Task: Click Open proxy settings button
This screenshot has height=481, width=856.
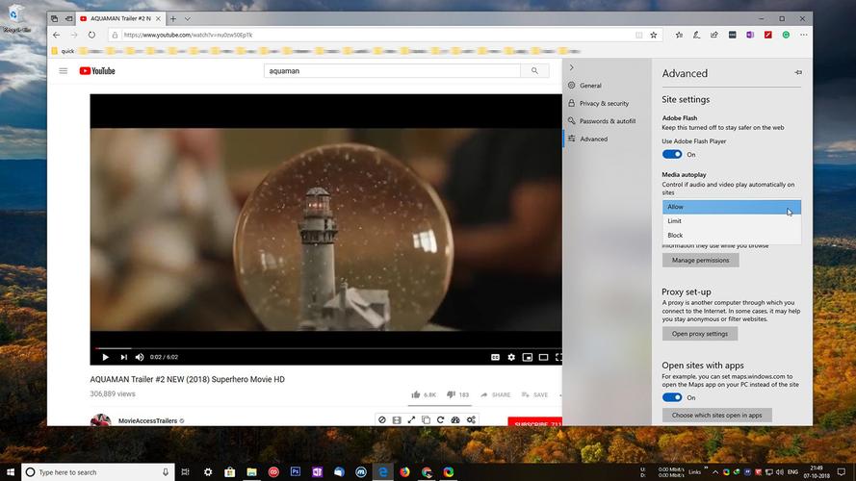Action: coord(700,334)
